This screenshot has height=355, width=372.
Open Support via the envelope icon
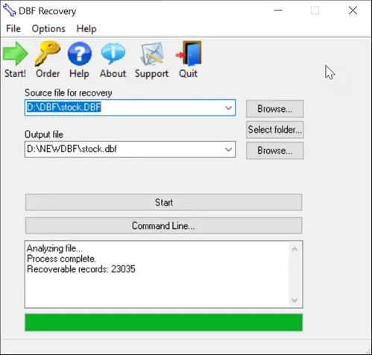(152, 54)
